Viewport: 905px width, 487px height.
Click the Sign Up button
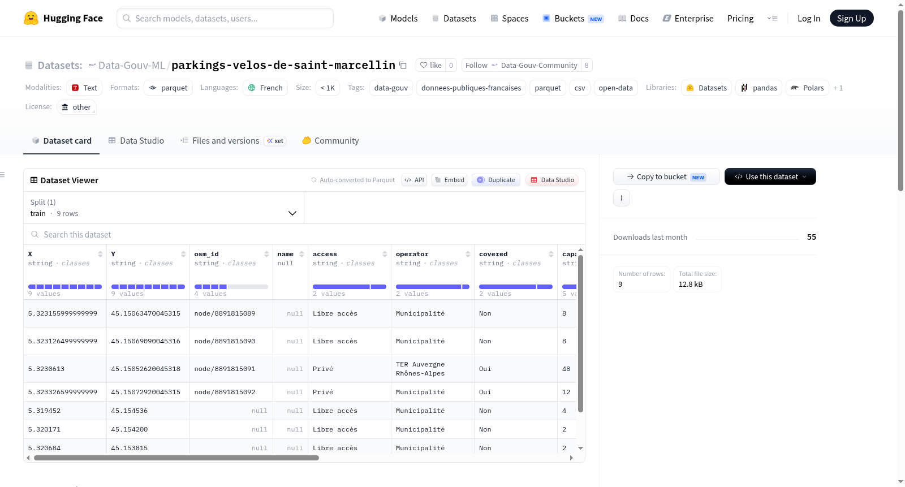pos(851,18)
